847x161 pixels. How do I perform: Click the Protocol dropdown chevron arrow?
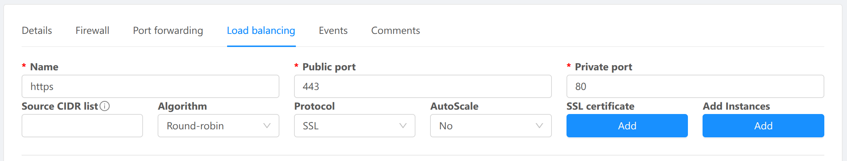403,126
